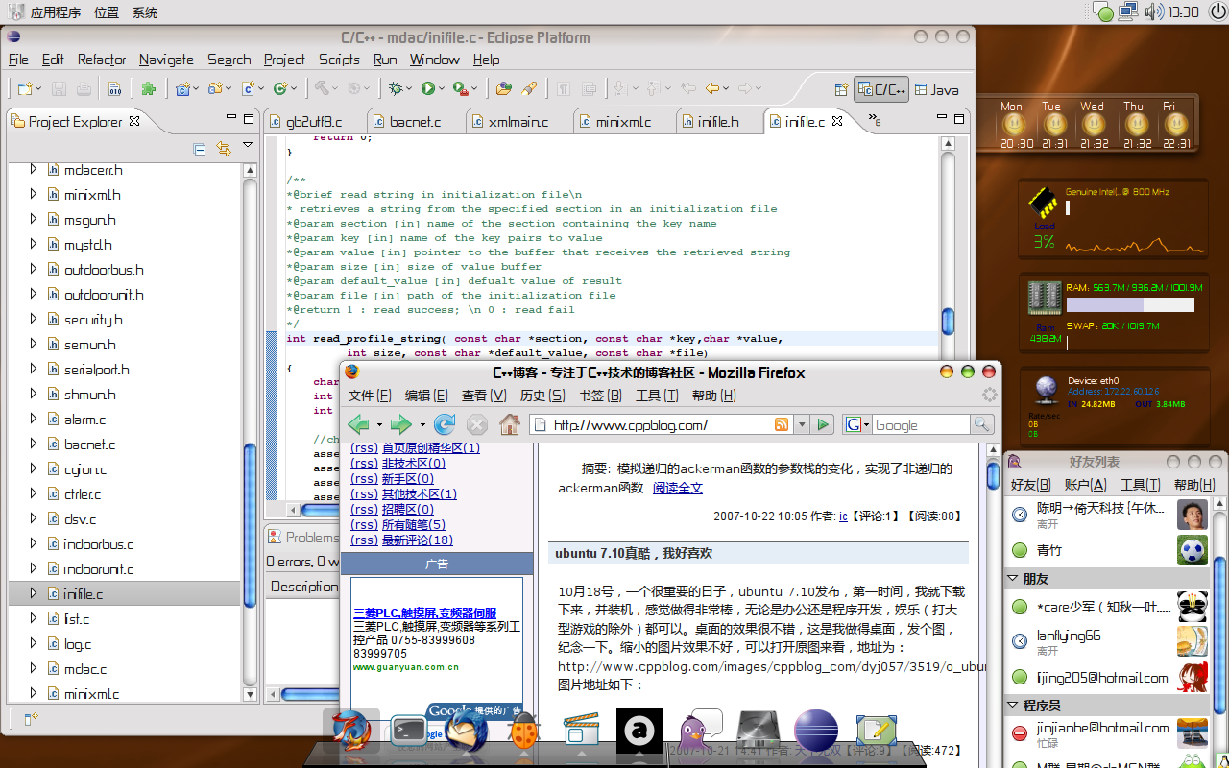
Task: Click the Google search field in Firefox
Action: coord(921,424)
